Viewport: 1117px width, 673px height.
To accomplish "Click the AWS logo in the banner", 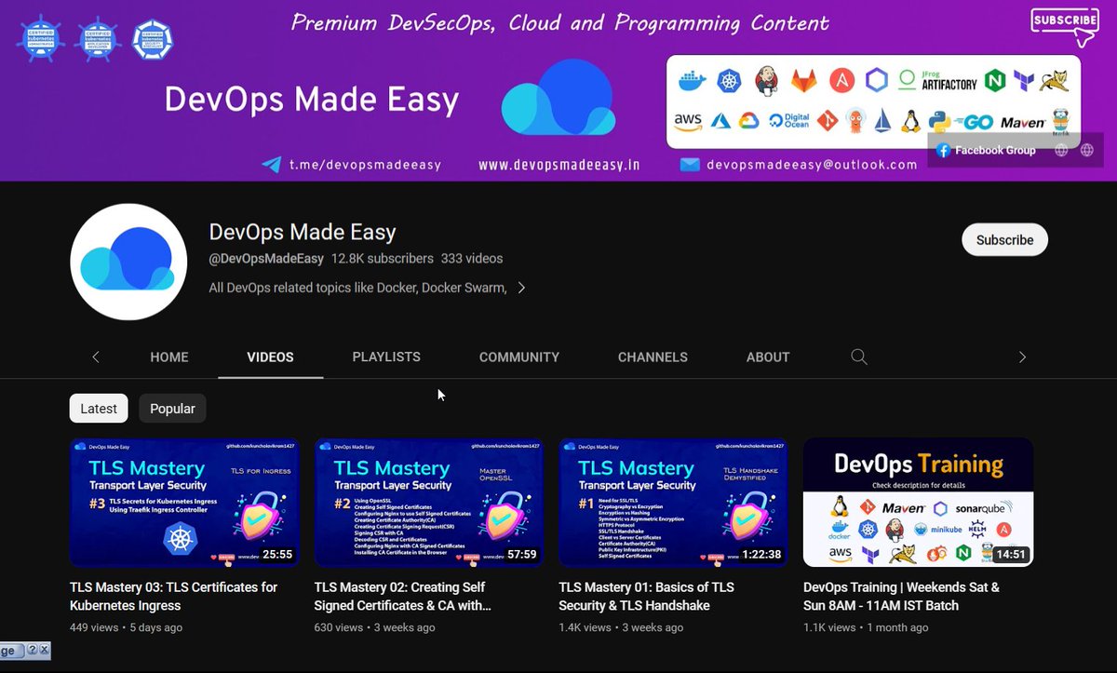I will (688, 121).
